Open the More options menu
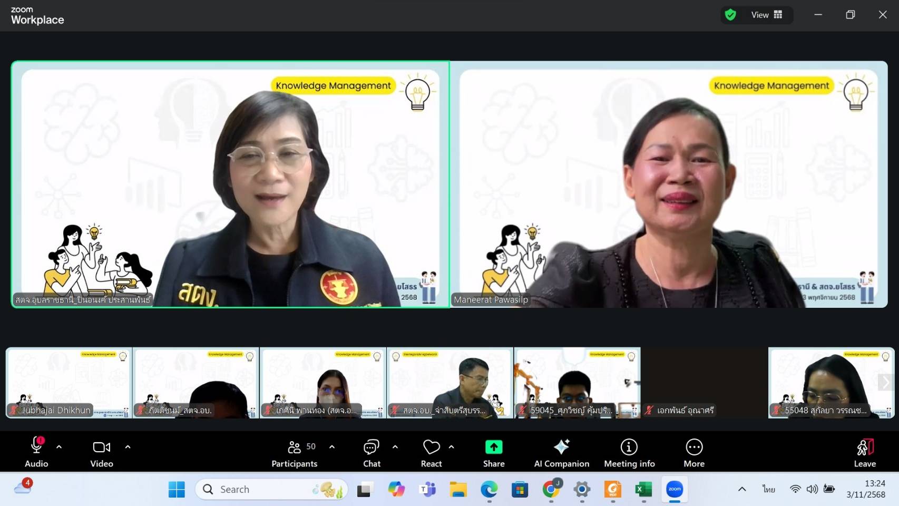Viewport: 899px width, 506px height. pos(694,453)
